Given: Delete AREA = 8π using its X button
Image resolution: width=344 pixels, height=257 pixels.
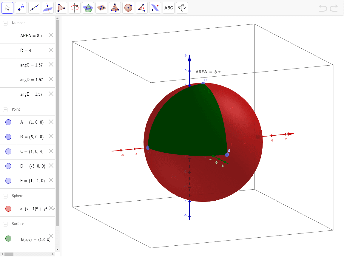Looking at the screenshot, I should pyautogui.click(x=51, y=35).
